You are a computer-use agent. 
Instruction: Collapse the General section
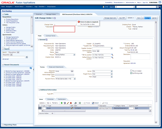[38, 40]
